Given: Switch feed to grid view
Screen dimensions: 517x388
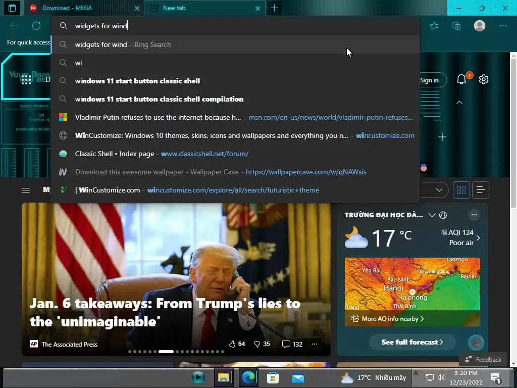Looking at the screenshot, I should [461, 190].
